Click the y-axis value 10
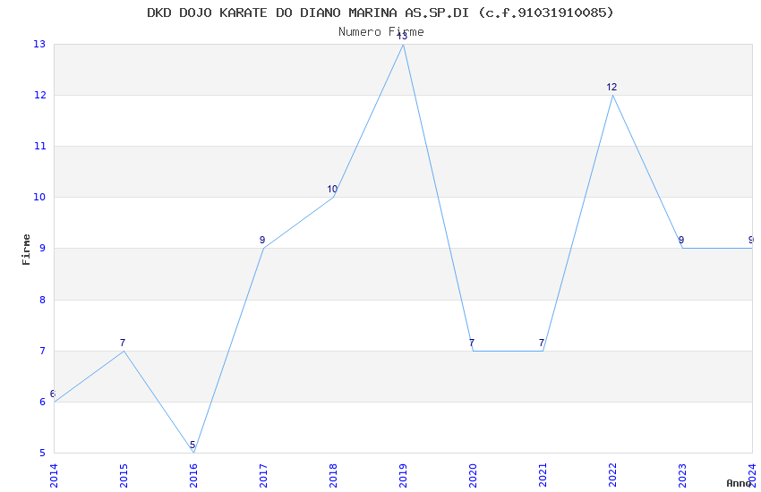Image resolution: width=761 pixels, height=492 pixels. (39, 198)
